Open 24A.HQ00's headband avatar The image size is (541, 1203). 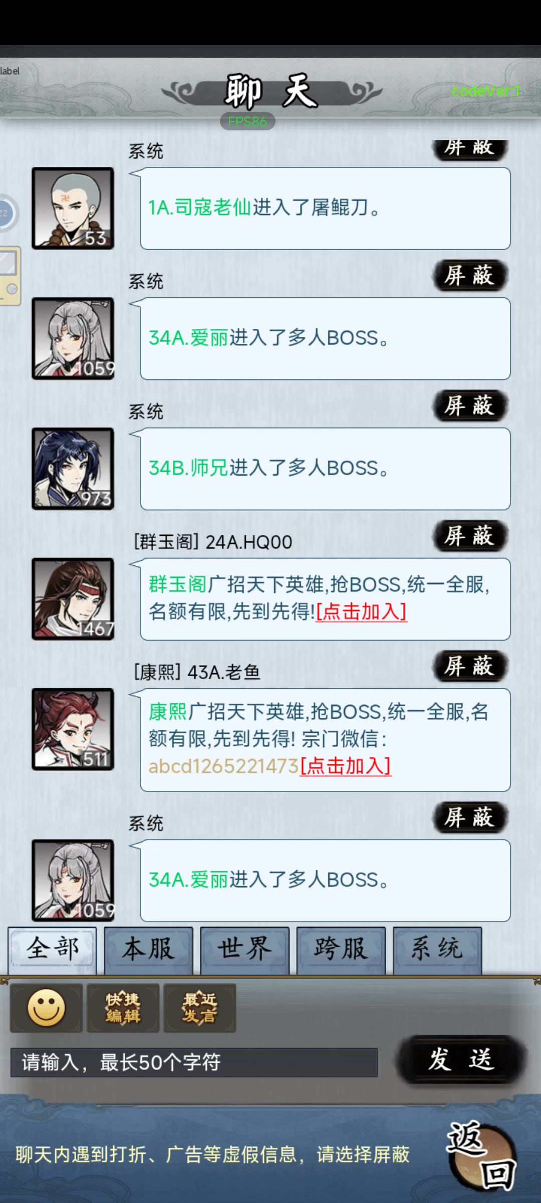[73, 599]
